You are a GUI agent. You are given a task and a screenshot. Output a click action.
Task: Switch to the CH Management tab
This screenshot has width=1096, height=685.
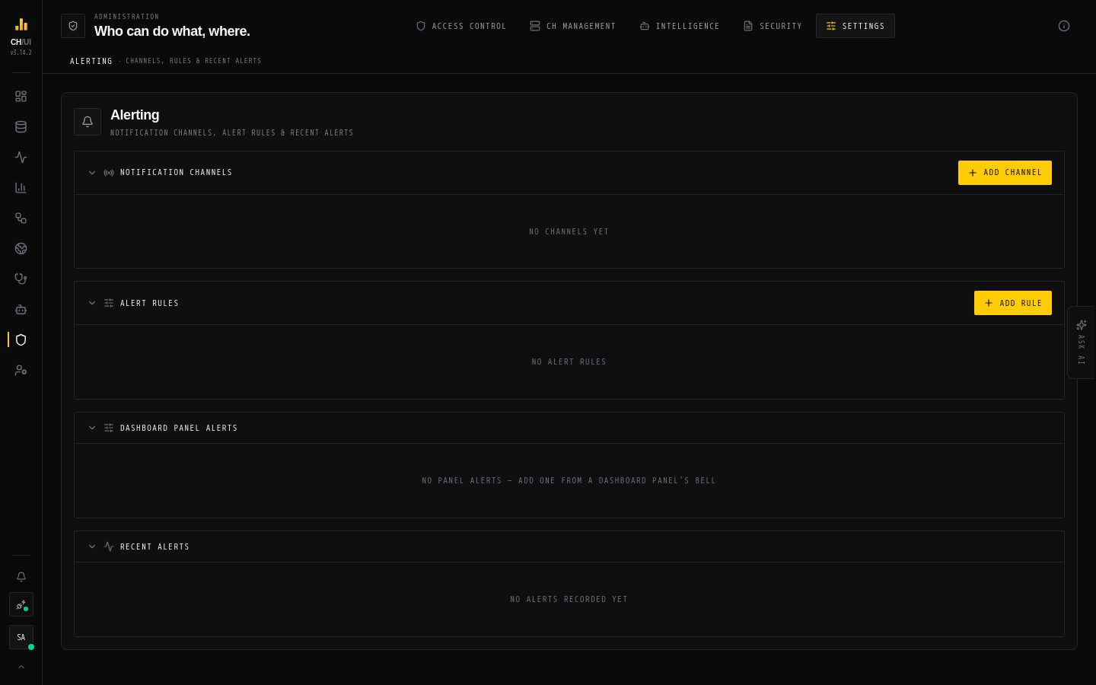point(572,26)
